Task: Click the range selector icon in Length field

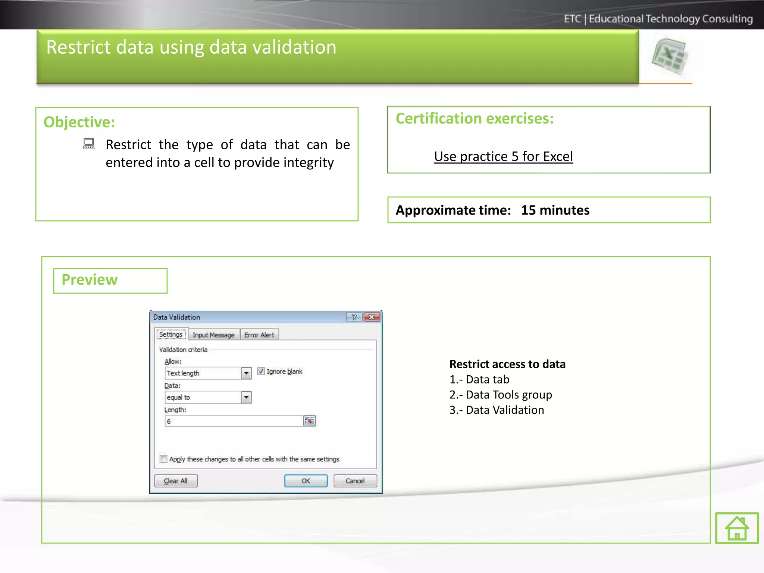Action: [x=309, y=421]
